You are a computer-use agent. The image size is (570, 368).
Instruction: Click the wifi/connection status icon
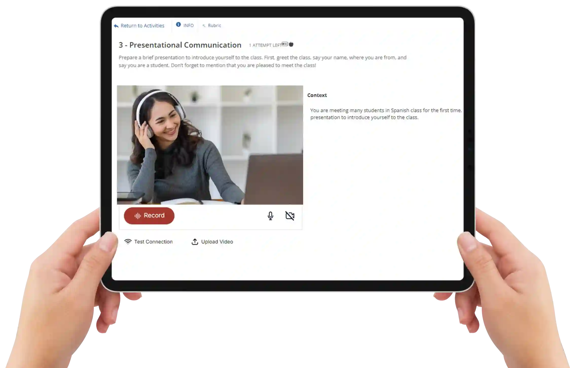(127, 241)
